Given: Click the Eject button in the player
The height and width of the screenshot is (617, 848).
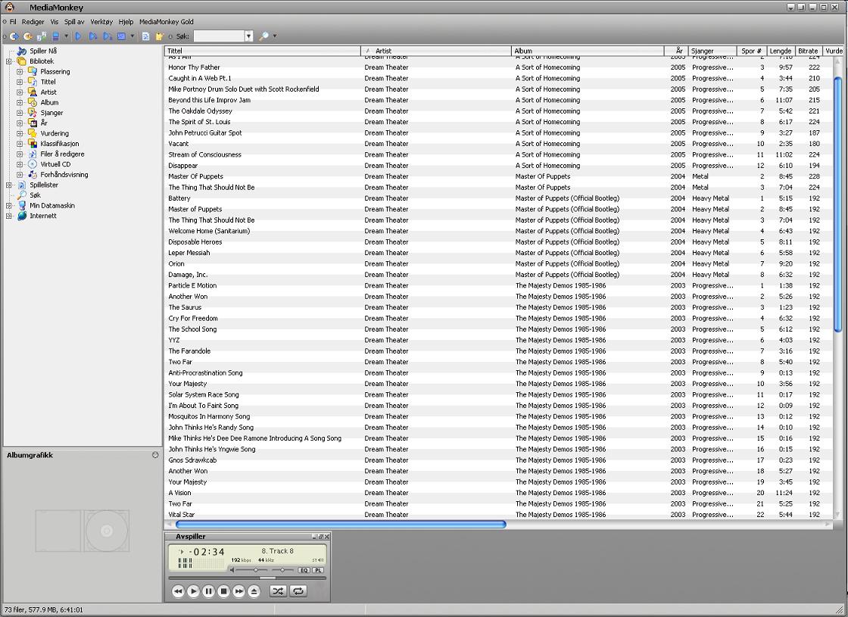Looking at the screenshot, I should tap(254, 591).
